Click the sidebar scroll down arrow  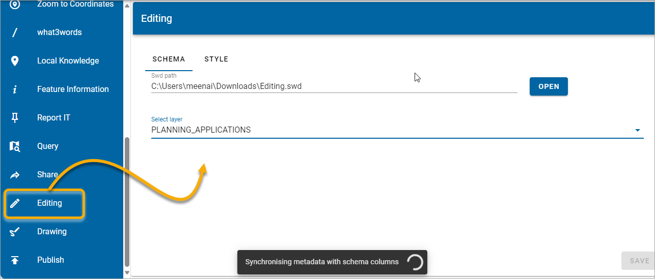(127, 273)
